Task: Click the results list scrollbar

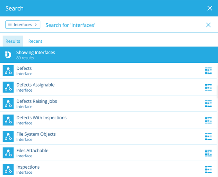Action: [x=217, y=92]
